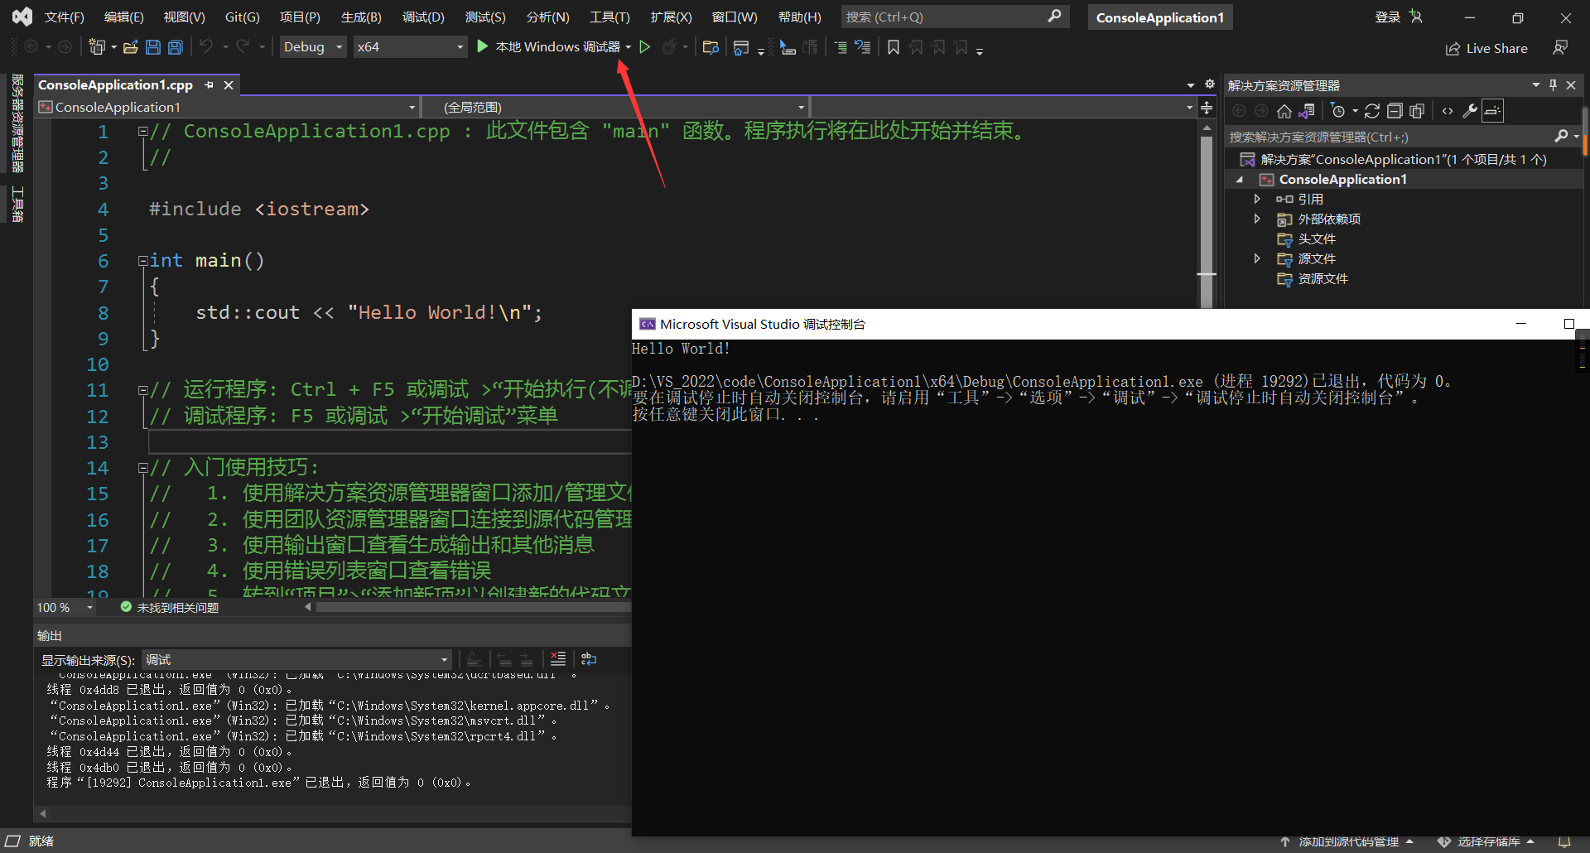Image resolution: width=1590 pixels, height=853 pixels.
Task: Click the editor settings gear icon
Action: pyautogui.click(x=1210, y=84)
